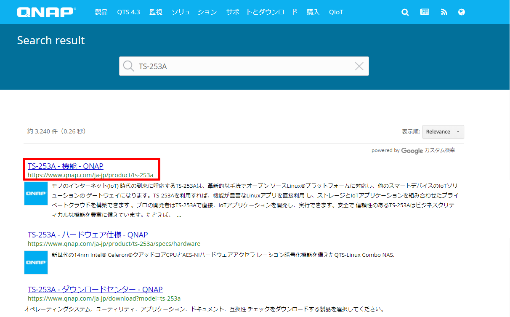Expand the Relevance sort dropdown
510x317 pixels.
(x=443, y=132)
